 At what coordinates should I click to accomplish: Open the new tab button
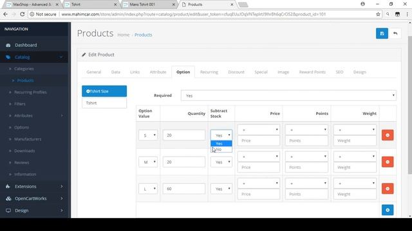click(243, 4)
